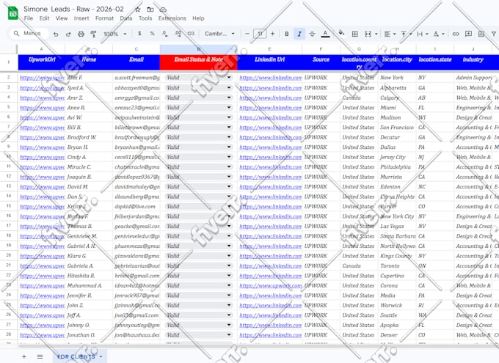Open text rotation dropdown
This screenshot has height=363, width=499.
tap(439, 34)
